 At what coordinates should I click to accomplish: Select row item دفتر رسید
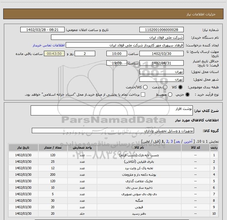pos(139,214)
